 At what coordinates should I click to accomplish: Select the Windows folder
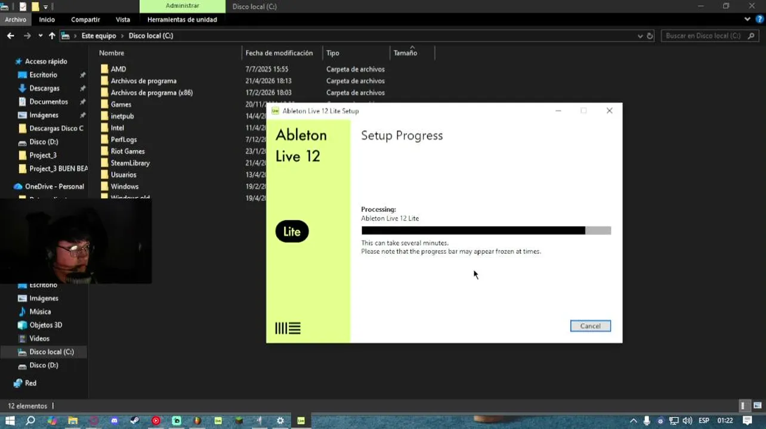(124, 186)
